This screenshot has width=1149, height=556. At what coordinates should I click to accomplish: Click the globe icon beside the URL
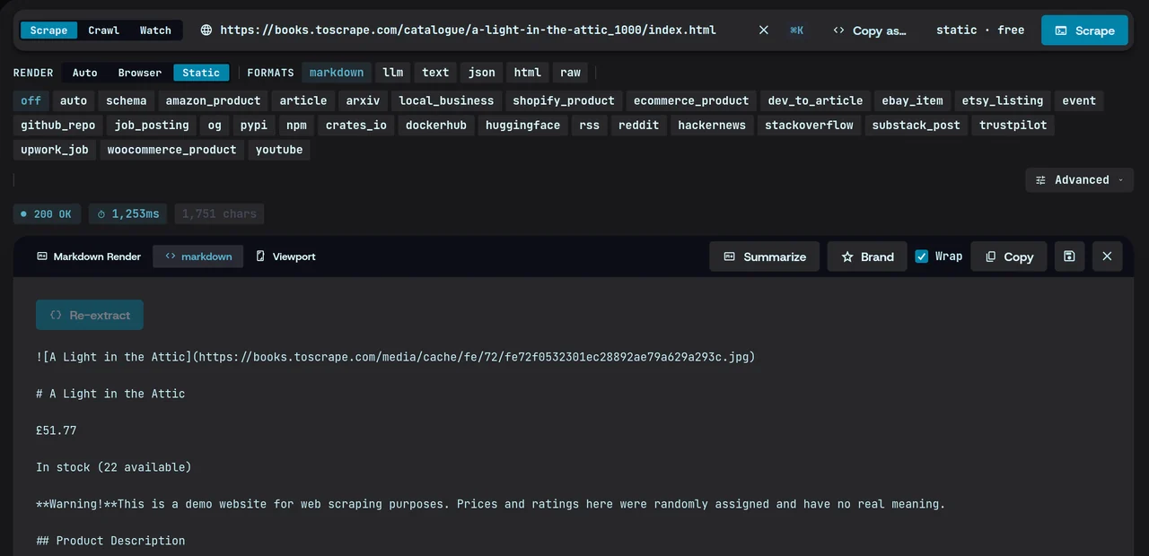[206, 30]
